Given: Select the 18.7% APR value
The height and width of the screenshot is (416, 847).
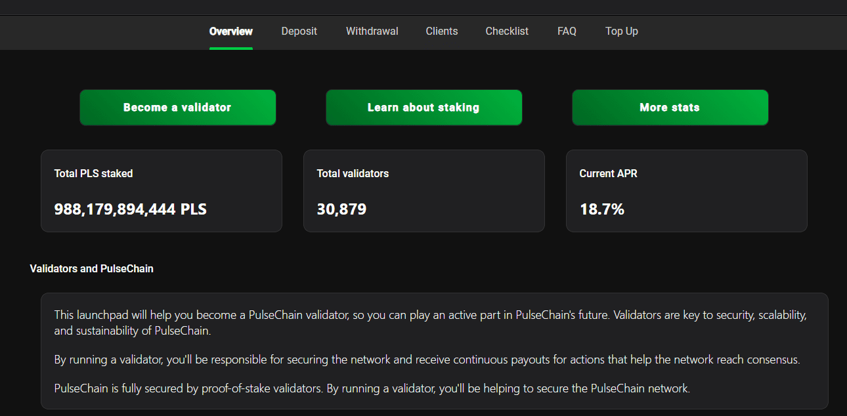Looking at the screenshot, I should (x=602, y=209).
